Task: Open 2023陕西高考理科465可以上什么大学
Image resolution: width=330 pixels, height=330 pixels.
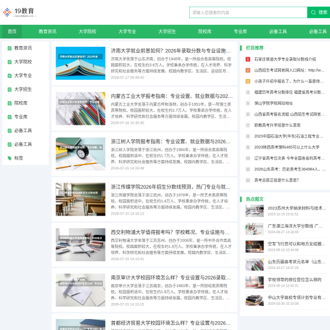Action: coord(287,147)
